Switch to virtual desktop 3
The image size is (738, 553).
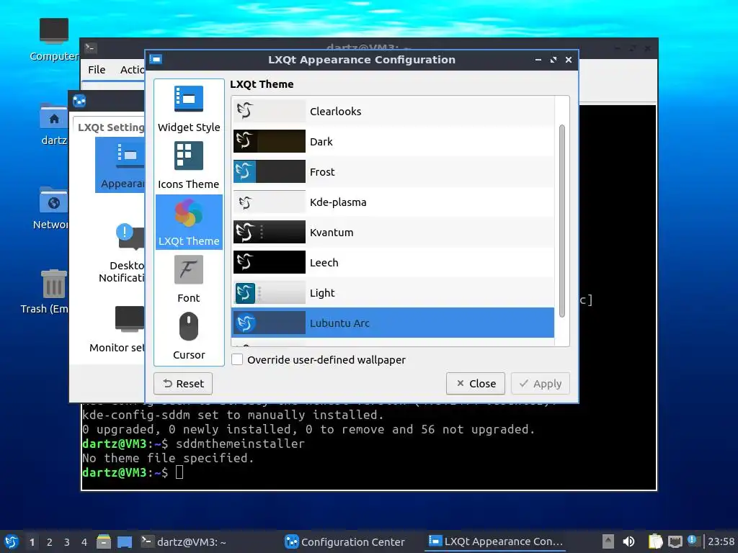67,541
